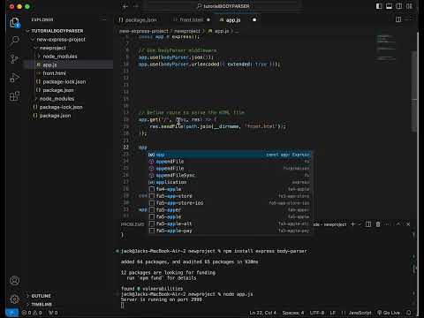The width and height of the screenshot is (424, 318).
Task: Click the command center search box
Action: (x=223, y=6)
